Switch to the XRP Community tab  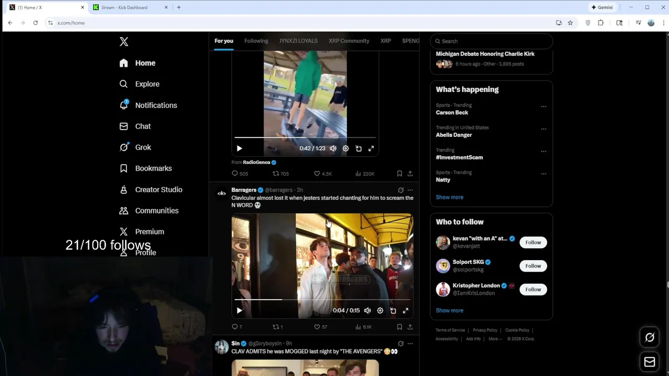click(x=349, y=41)
